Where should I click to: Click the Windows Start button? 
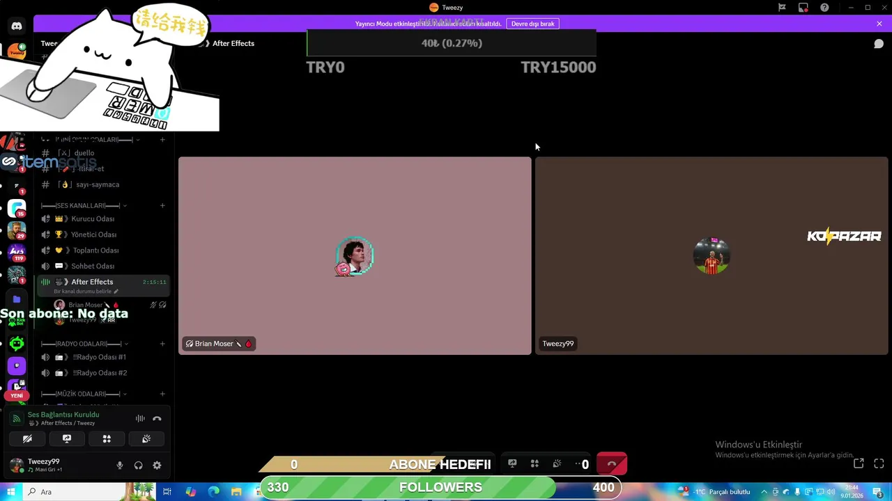point(10,492)
